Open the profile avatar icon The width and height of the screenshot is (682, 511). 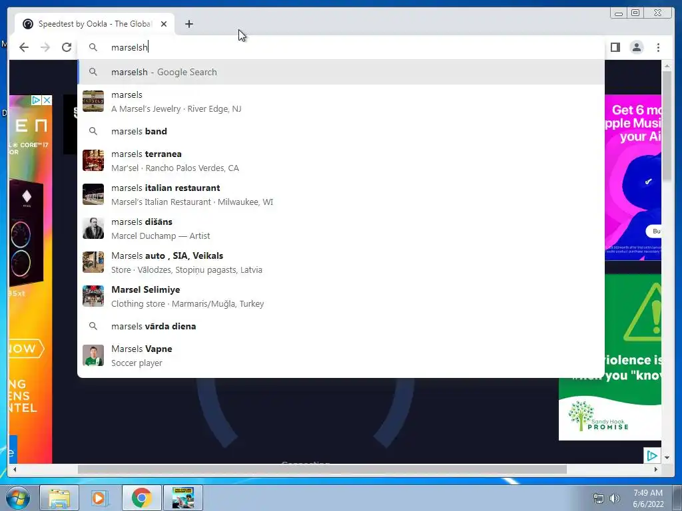[x=636, y=47]
